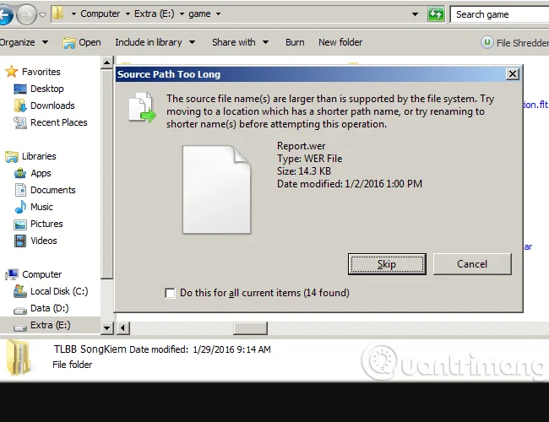This screenshot has height=422, width=549.
Task: Click the Downloads folder icon
Action: coord(20,105)
